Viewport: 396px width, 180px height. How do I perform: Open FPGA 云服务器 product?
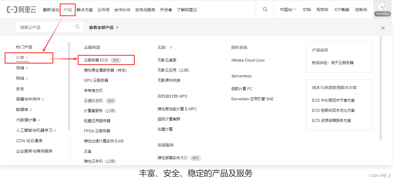97,131
